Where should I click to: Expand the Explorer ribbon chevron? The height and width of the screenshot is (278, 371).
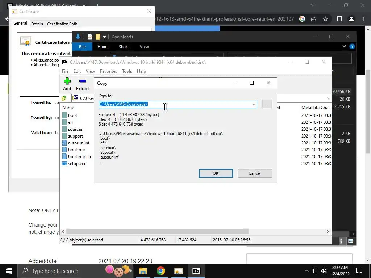344,46
